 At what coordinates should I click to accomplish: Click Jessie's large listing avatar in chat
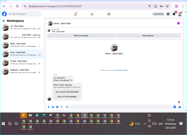[114, 47]
